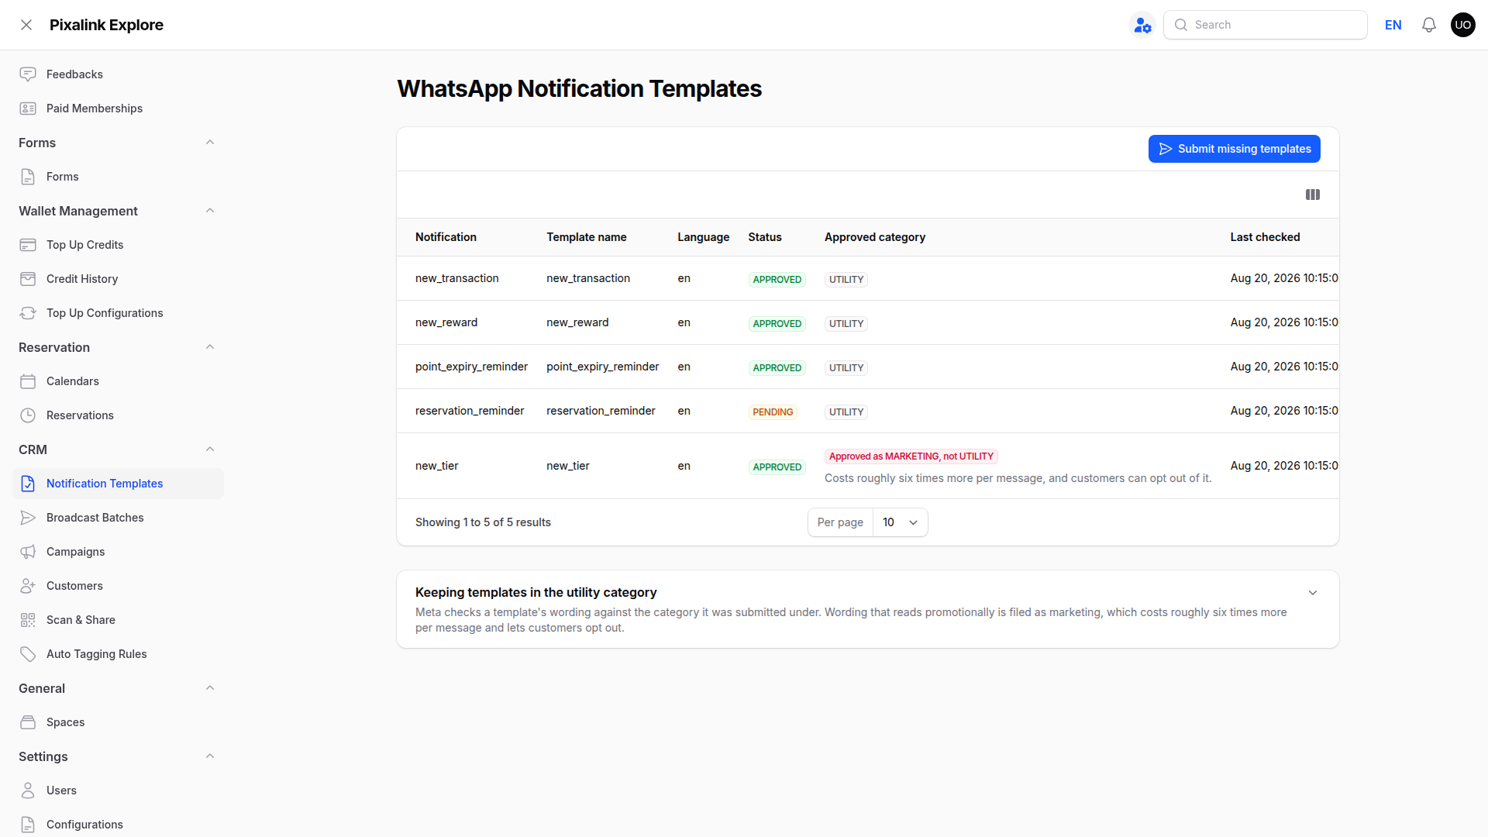Image resolution: width=1488 pixels, height=837 pixels.
Task: Click point_expiry_reminder in Template name column
Action: [603, 367]
